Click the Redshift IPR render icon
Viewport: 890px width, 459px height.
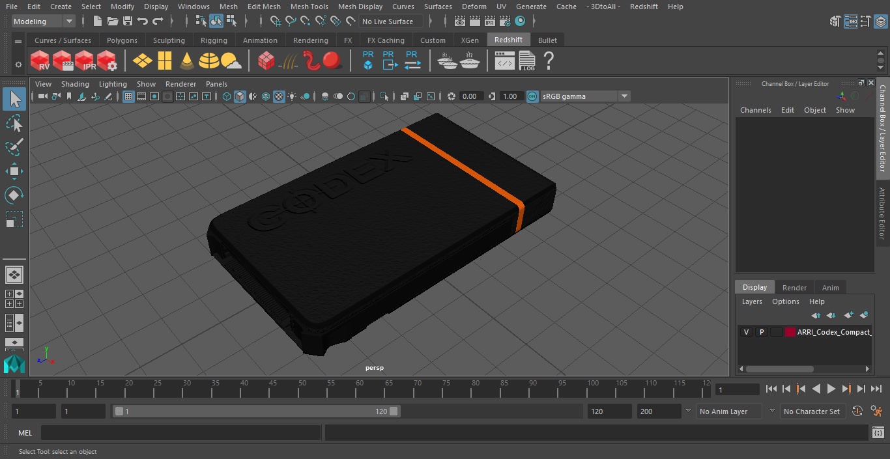pos(85,61)
